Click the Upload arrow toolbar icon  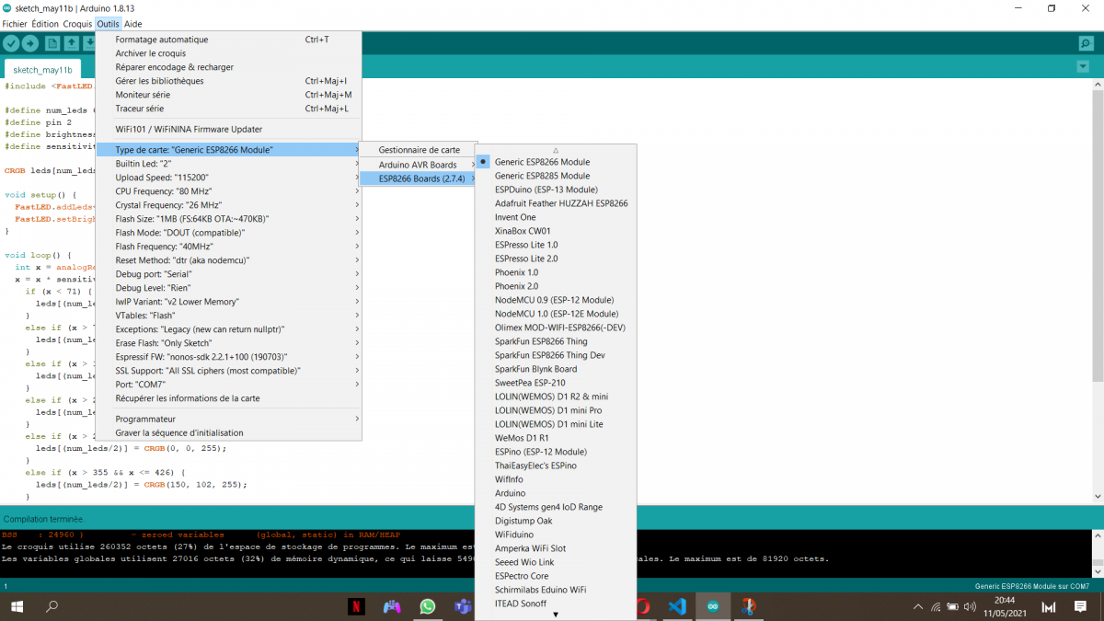pos(30,43)
